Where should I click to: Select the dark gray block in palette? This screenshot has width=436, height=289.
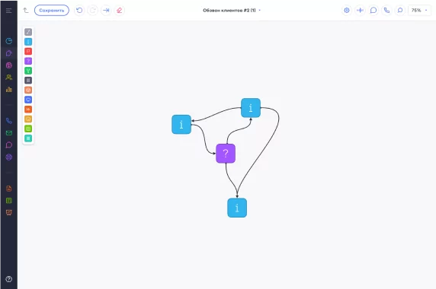click(x=28, y=81)
